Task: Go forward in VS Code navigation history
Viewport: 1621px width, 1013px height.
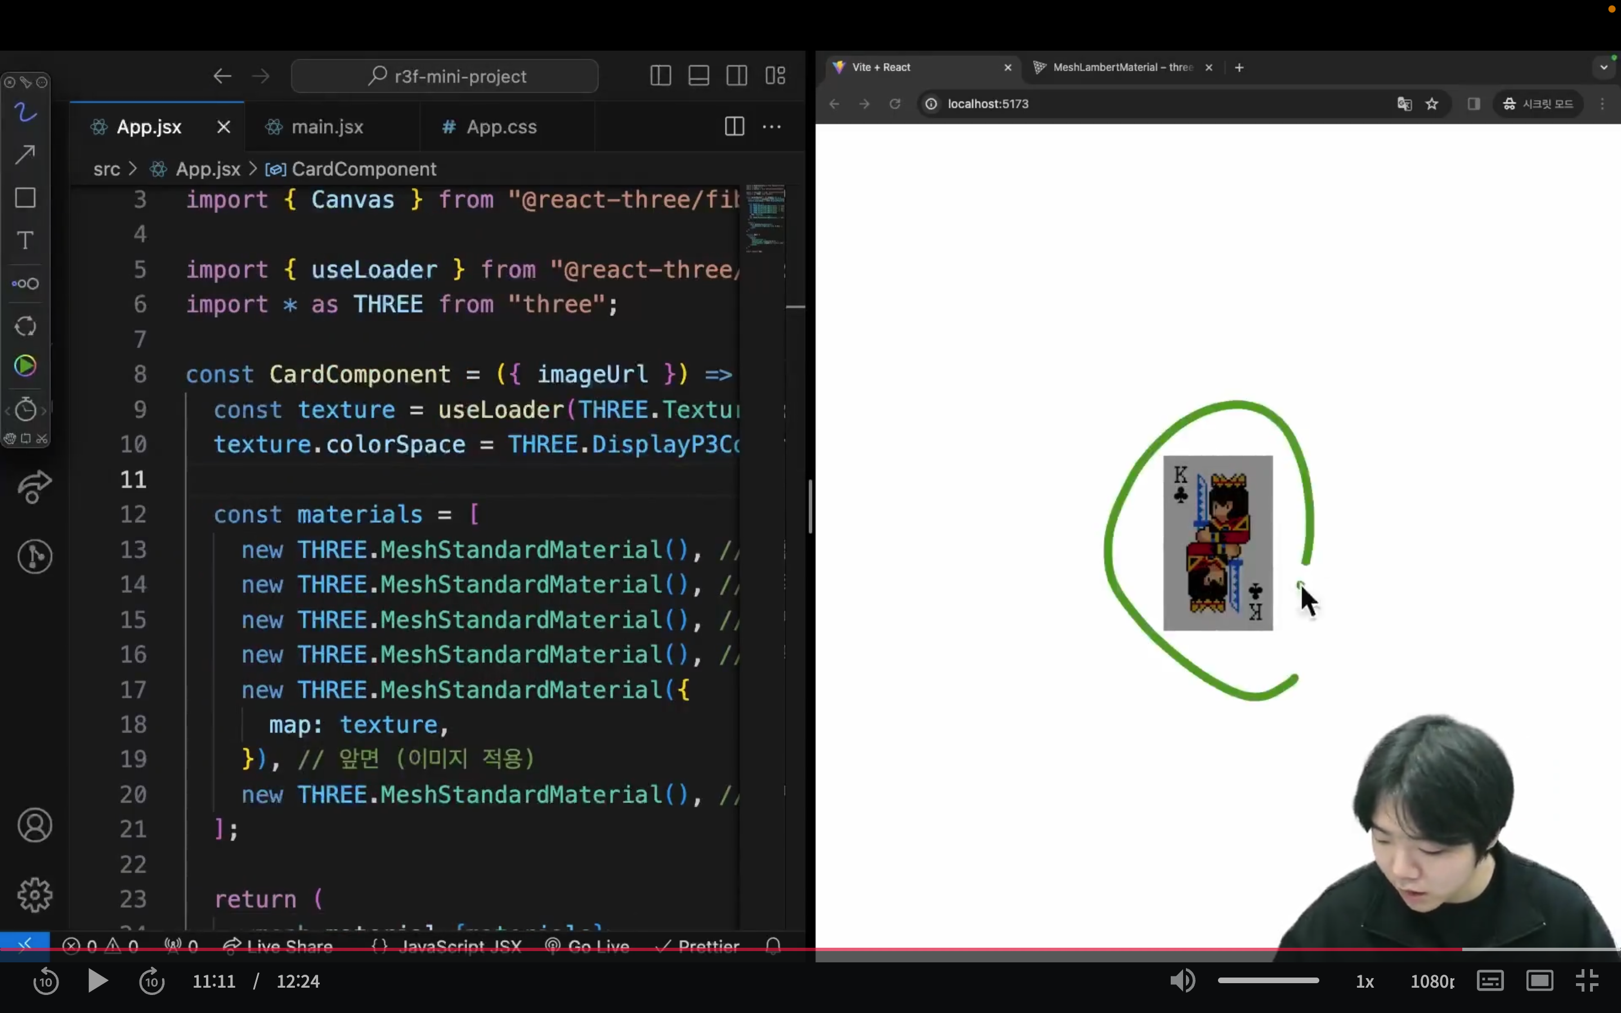Action: click(x=261, y=77)
